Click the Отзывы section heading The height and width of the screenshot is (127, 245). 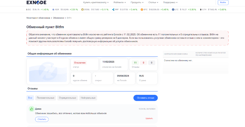click(x=33, y=89)
